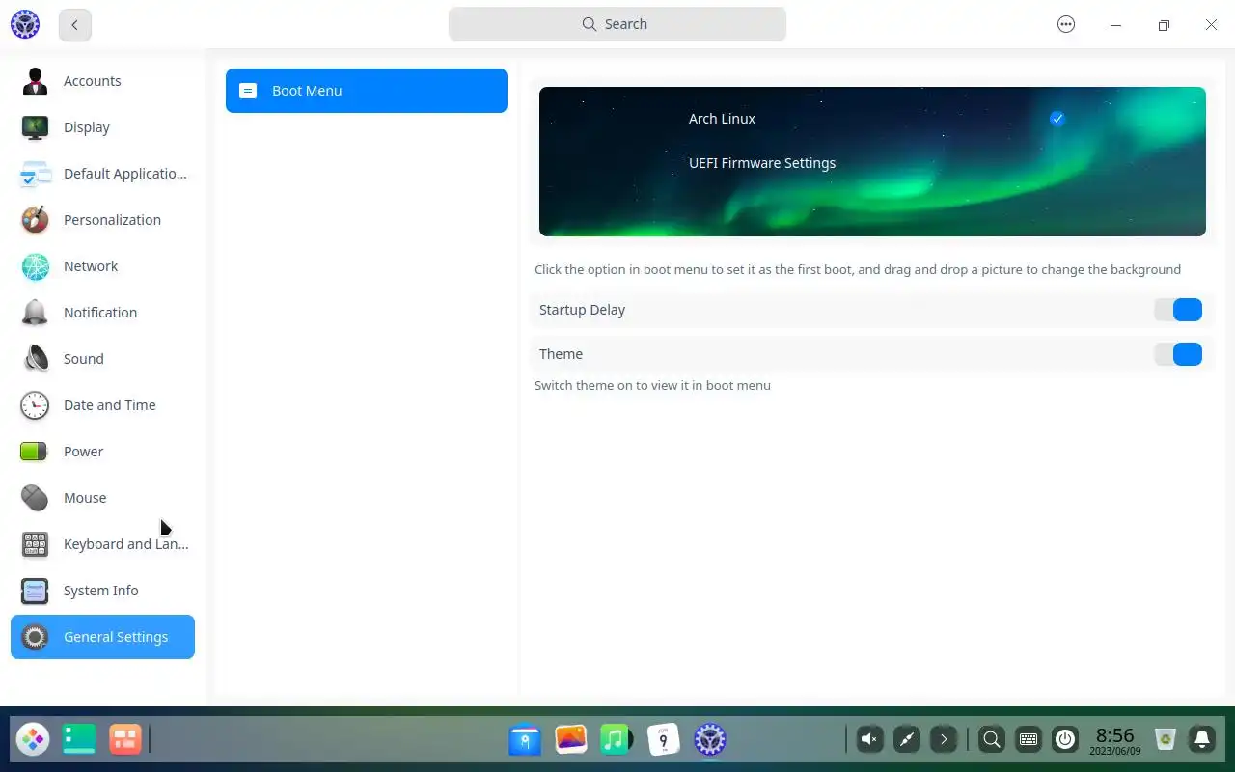
Task: Open the trash bin in dock
Action: tap(1166, 740)
